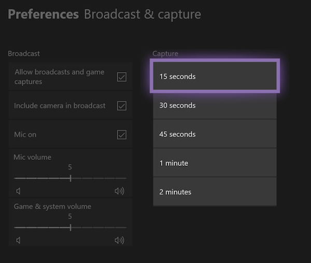Viewport: 311px width, 263px height.
Task: Click the Game & system volume slider handle
Action: [x=70, y=228]
